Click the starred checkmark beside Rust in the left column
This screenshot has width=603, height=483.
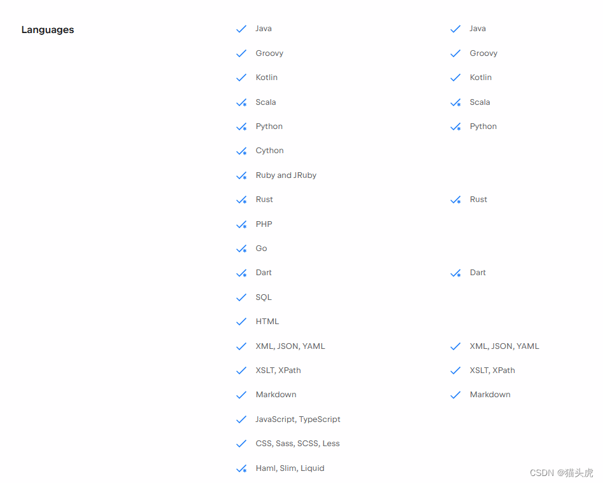241,200
